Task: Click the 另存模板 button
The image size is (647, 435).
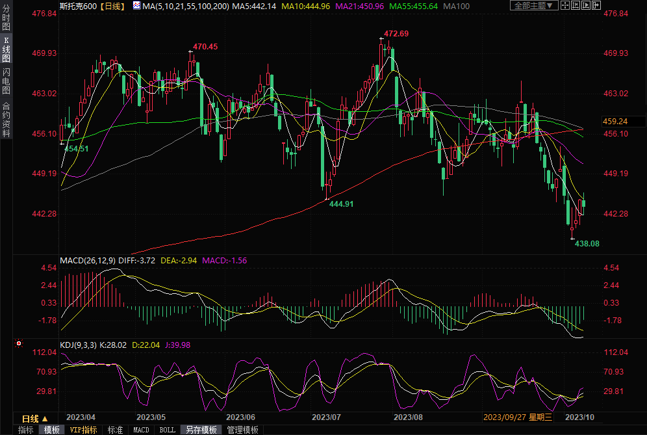Action: 201,430
